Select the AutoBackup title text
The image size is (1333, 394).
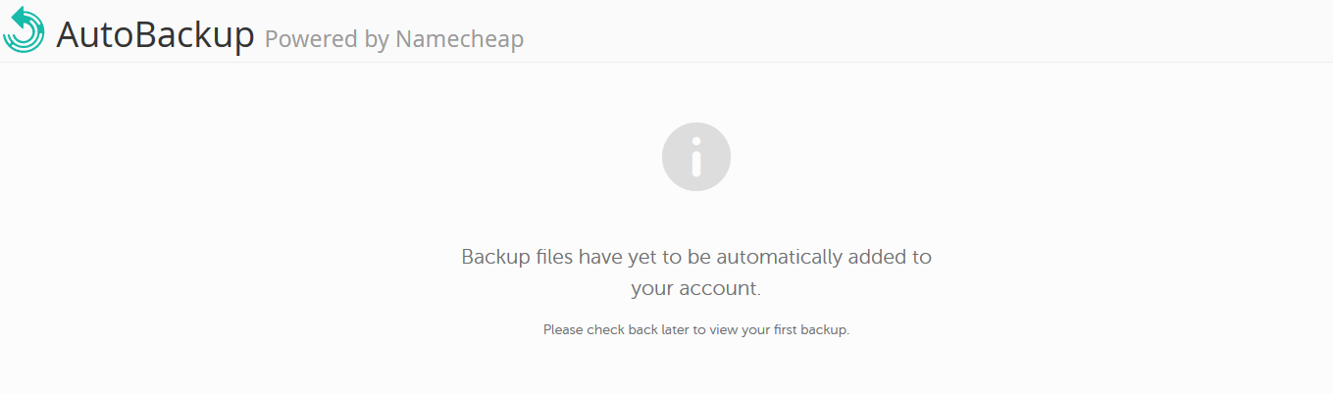155,34
